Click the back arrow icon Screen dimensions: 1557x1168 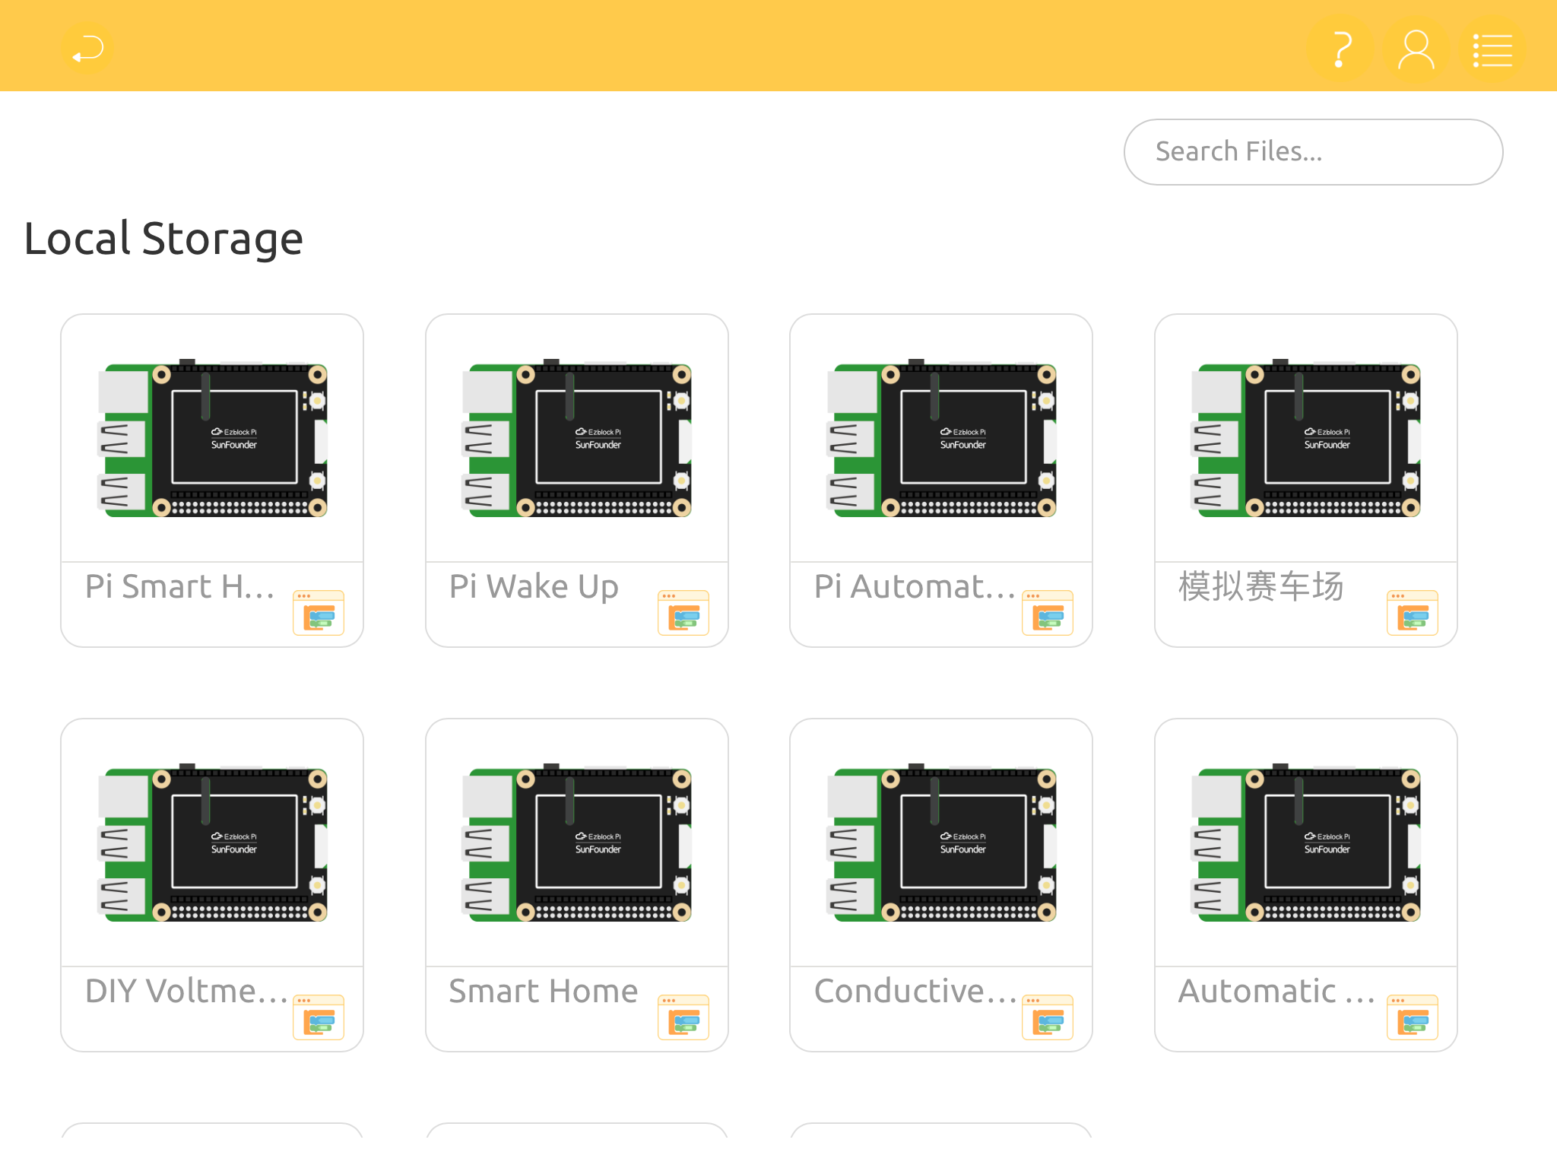click(x=87, y=49)
